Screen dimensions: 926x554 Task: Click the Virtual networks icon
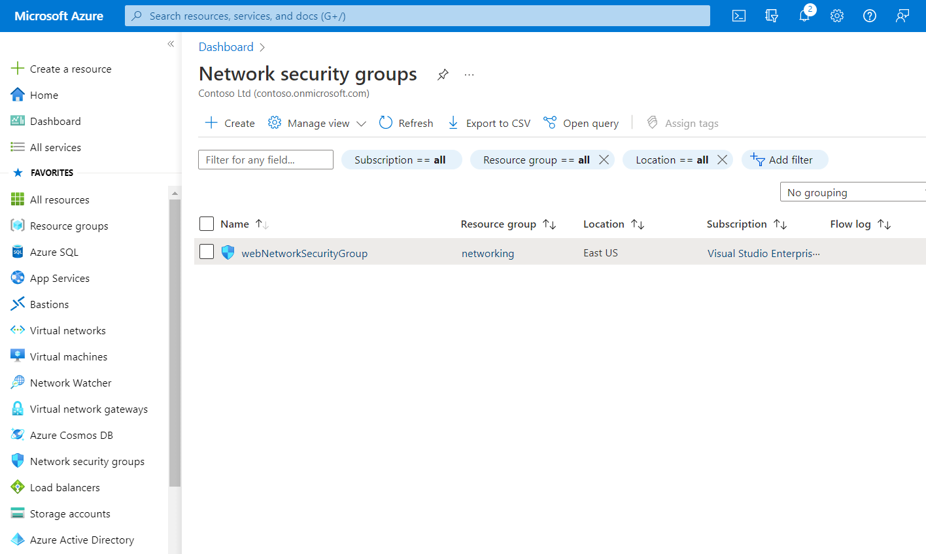[18, 330]
